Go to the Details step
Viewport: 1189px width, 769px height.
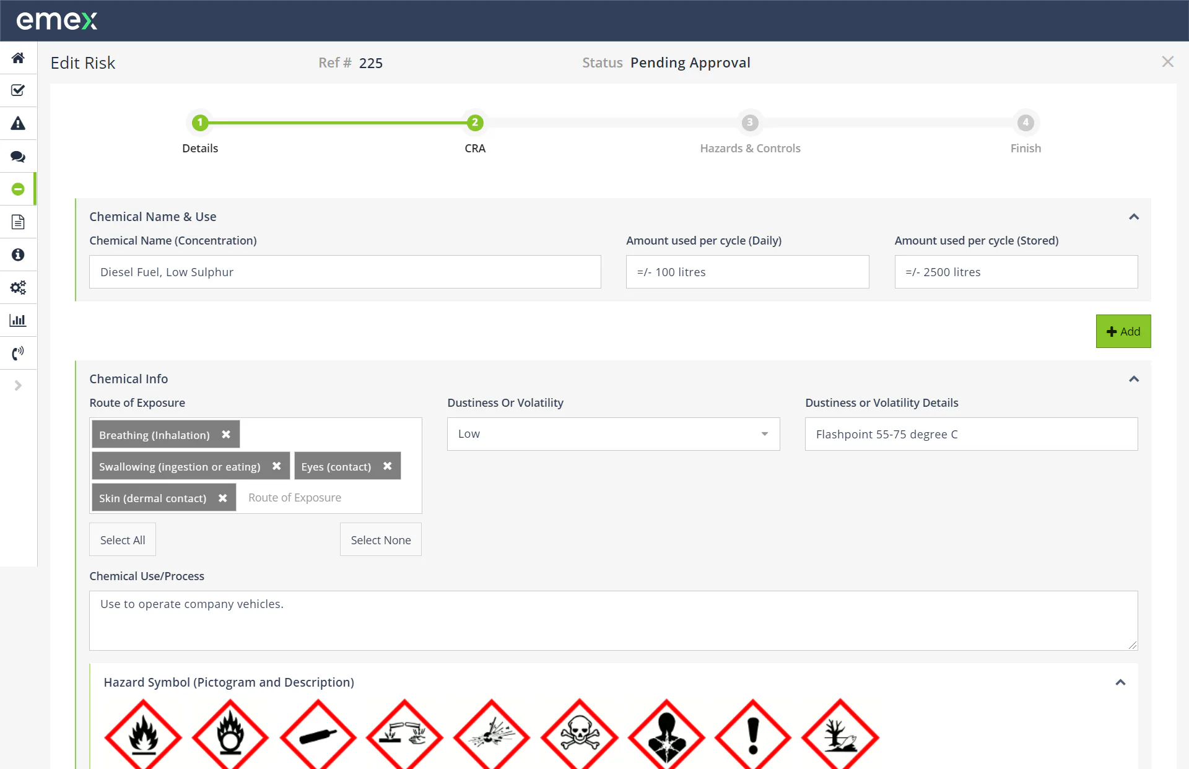(199, 123)
